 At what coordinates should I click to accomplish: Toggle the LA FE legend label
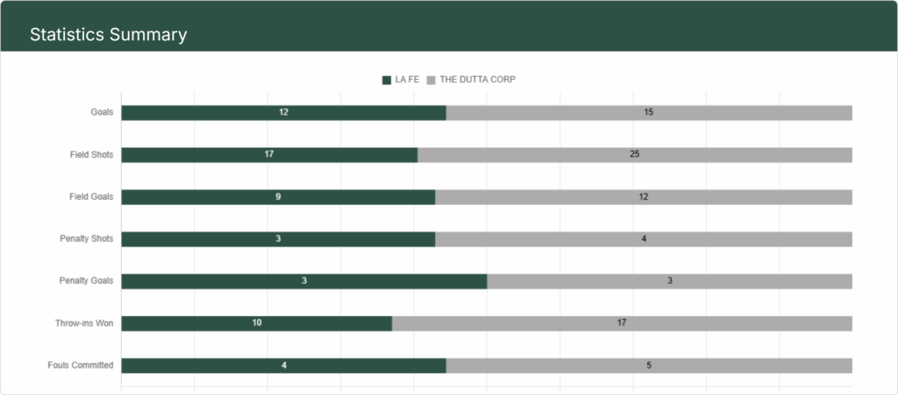[407, 80]
